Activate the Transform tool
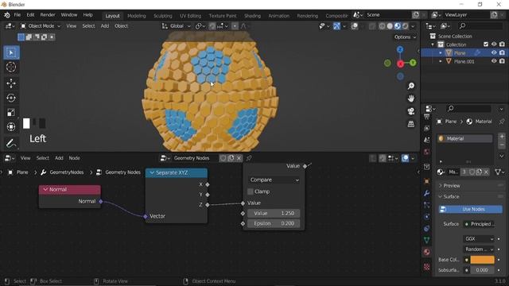This screenshot has width=509, height=286. point(11,127)
